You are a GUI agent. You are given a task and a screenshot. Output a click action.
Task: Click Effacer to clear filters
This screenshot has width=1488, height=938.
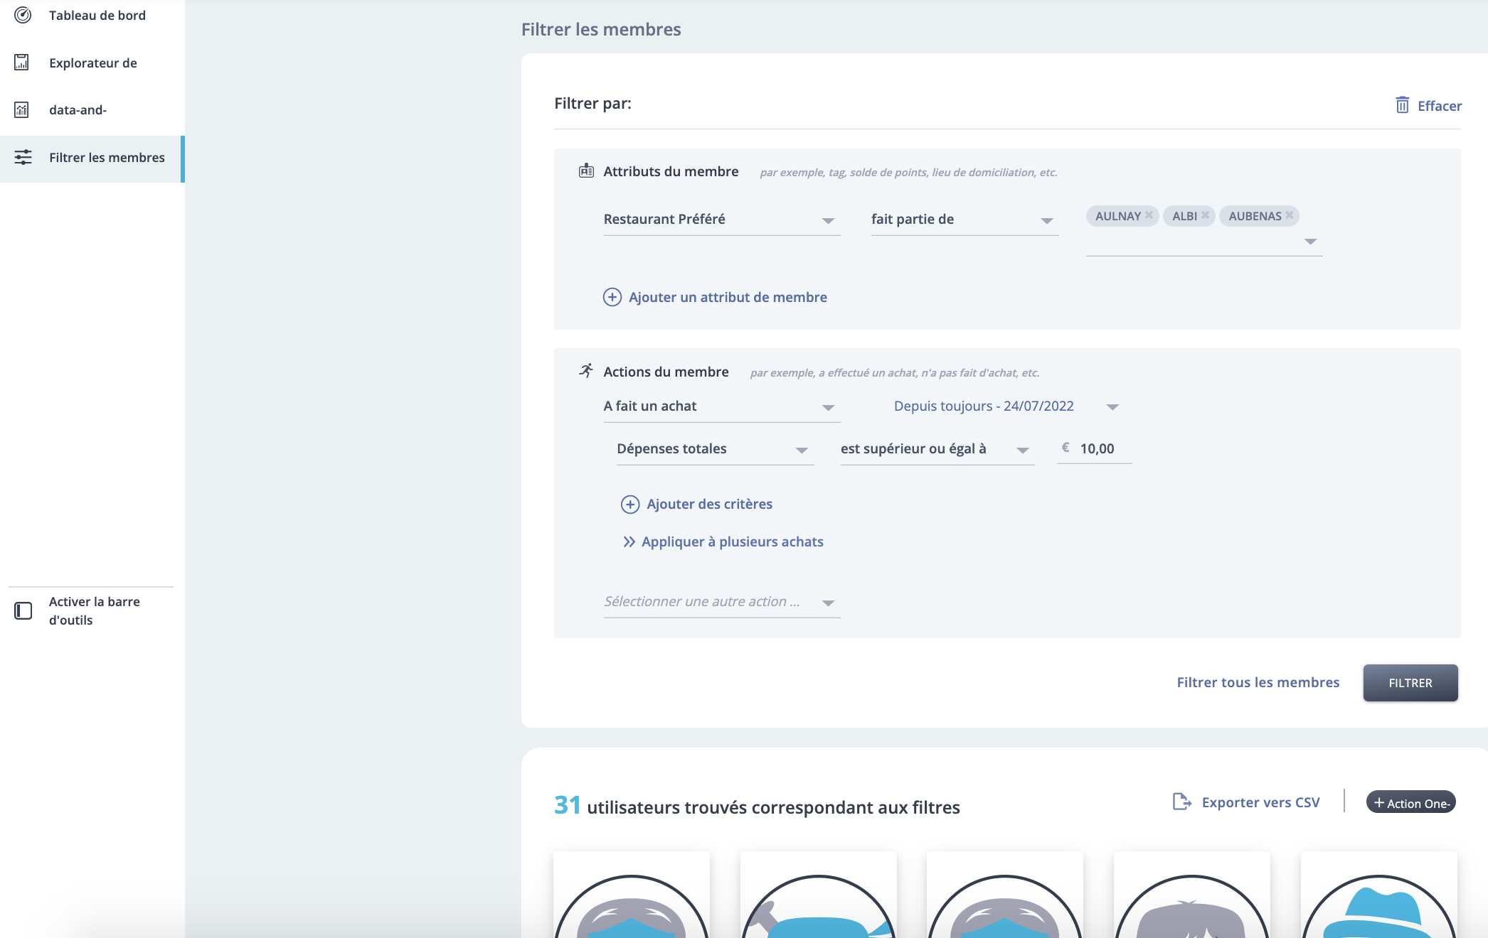pos(1440,106)
